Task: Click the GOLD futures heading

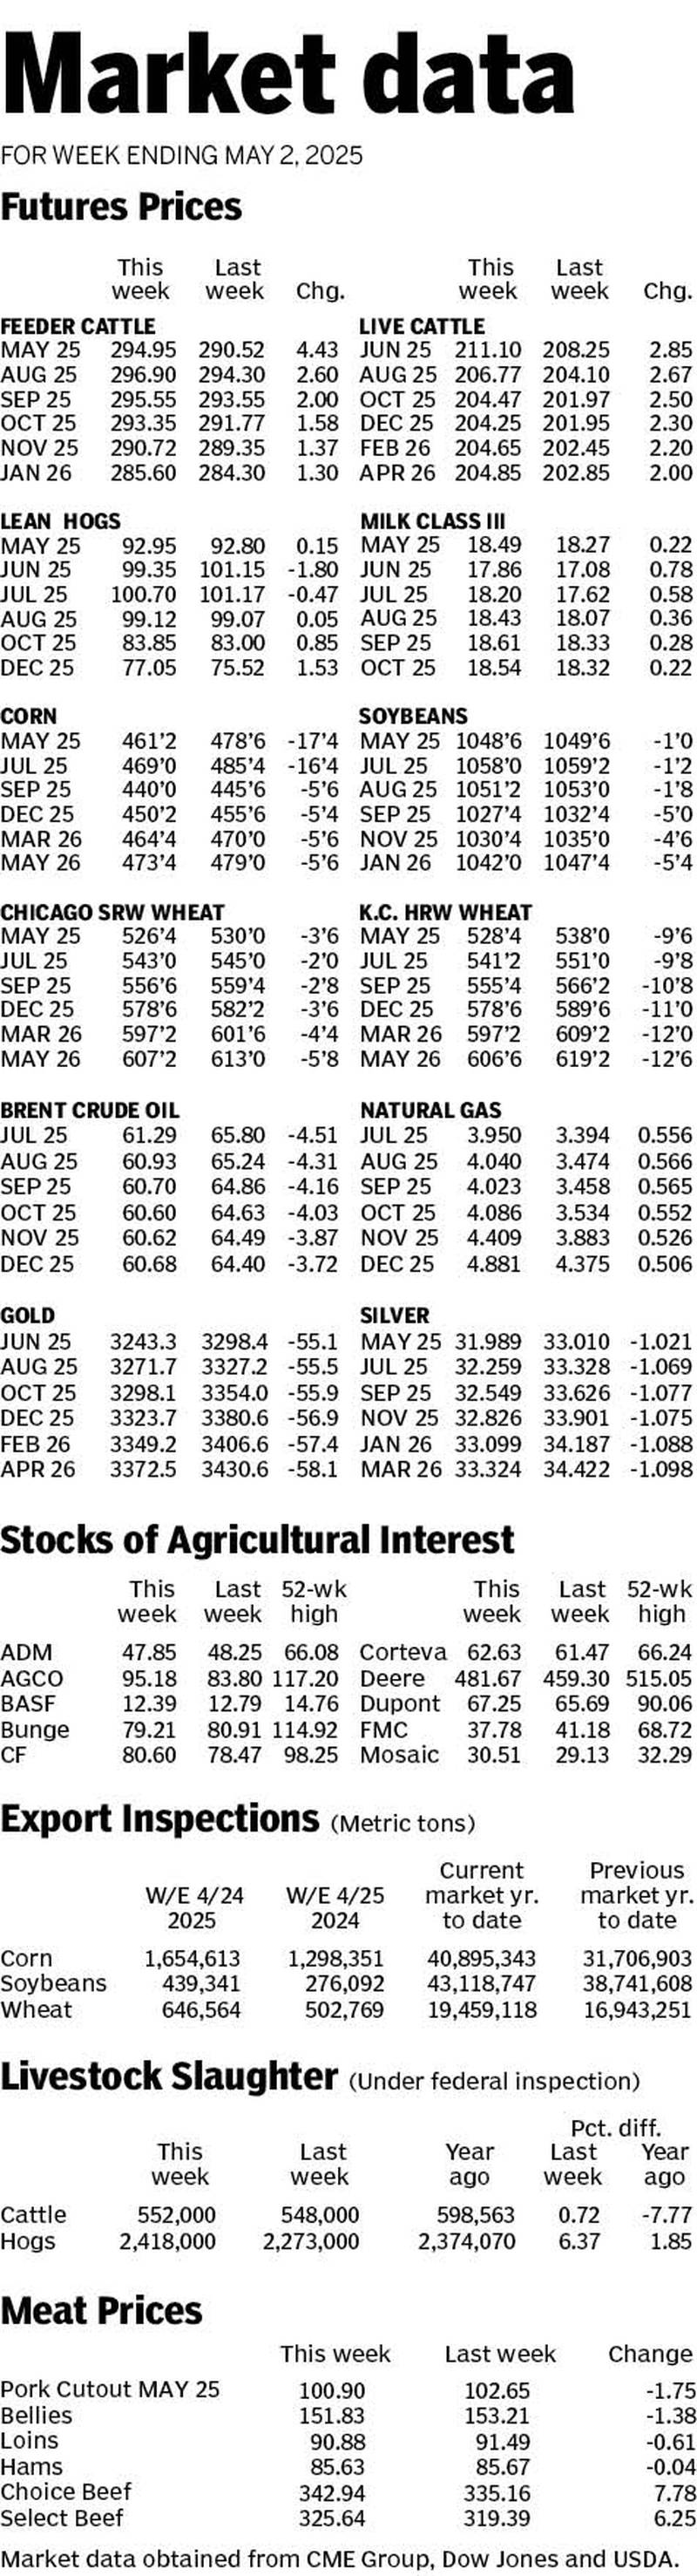Action: click(x=28, y=1315)
